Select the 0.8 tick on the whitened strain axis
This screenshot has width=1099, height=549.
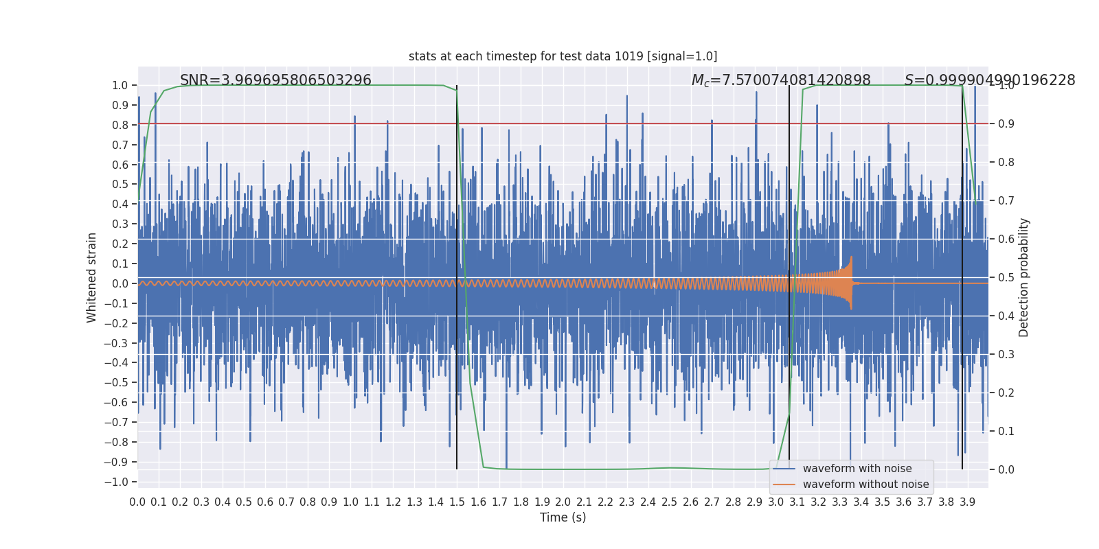120,125
